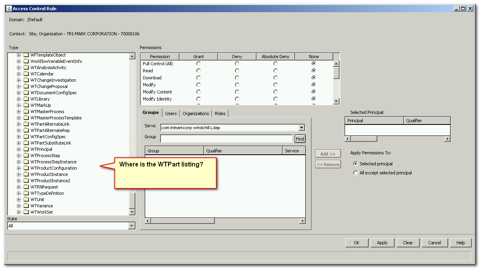Click the WTWorkSet folder icon
The width and height of the screenshot is (480, 269).
(x=26, y=212)
